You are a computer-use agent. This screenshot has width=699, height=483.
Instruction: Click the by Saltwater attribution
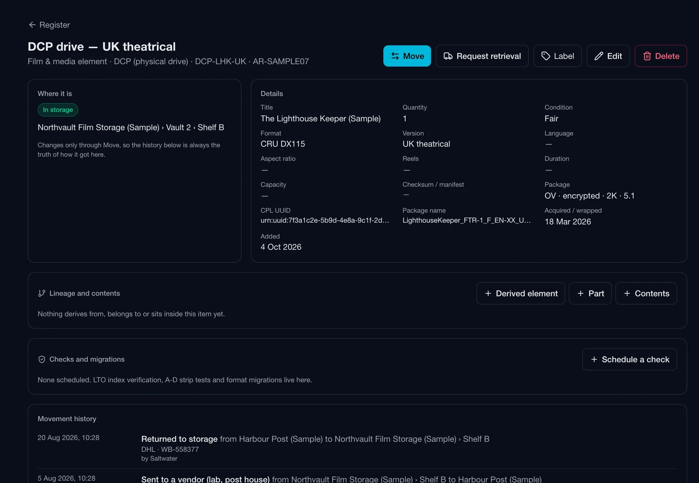coord(159,459)
